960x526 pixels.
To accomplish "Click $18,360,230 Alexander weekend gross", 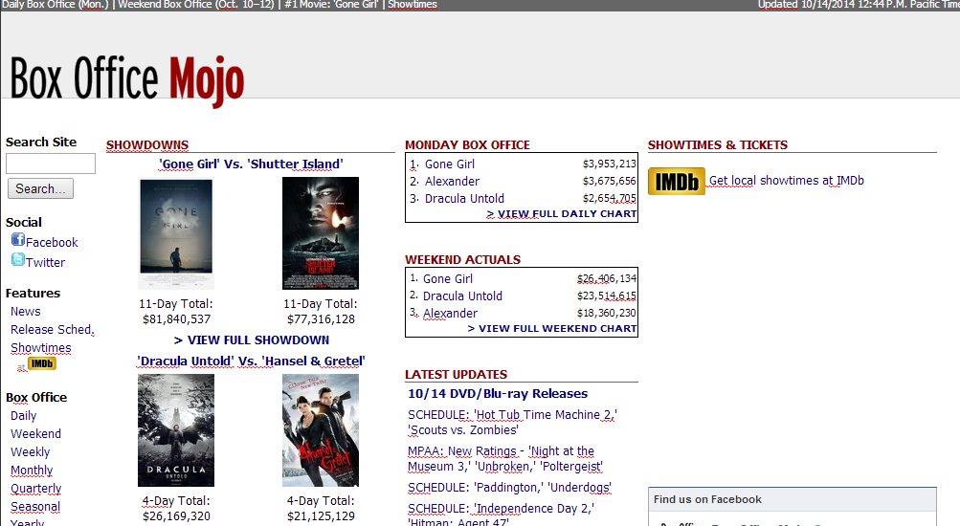I will [607, 313].
